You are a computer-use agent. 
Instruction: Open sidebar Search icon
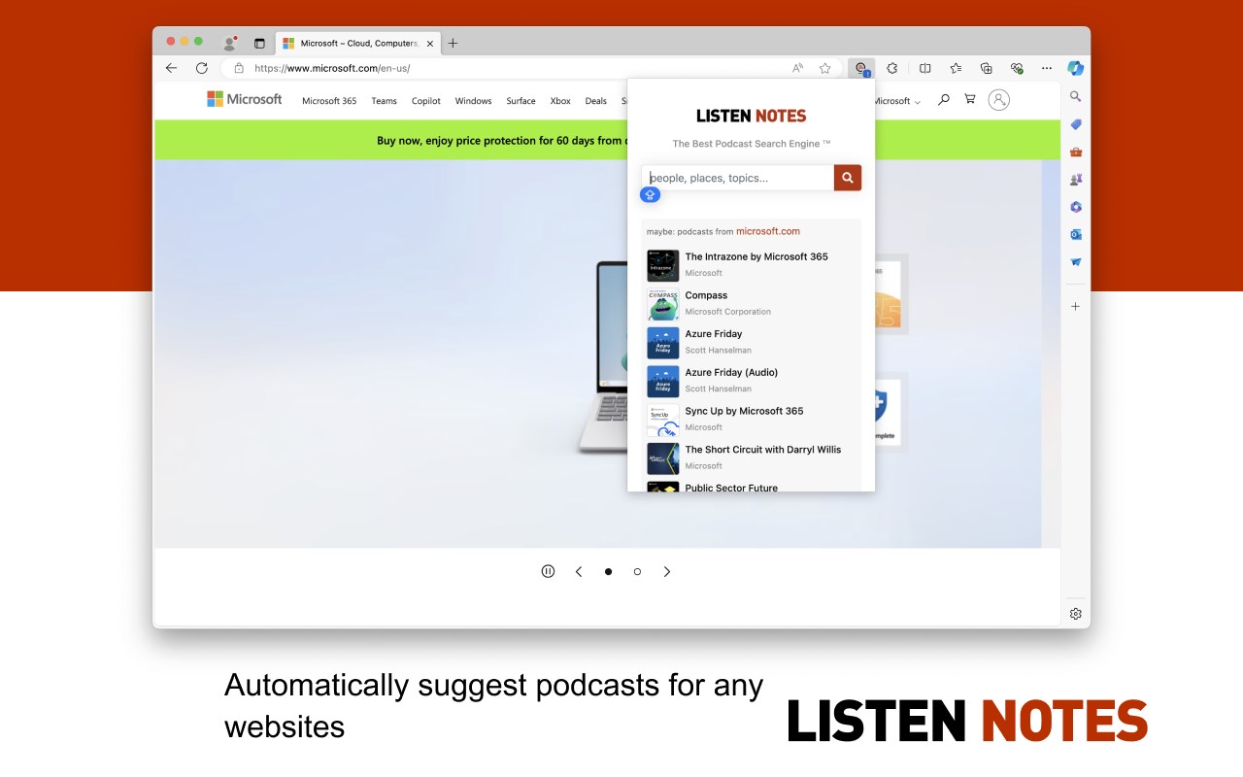1075,96
